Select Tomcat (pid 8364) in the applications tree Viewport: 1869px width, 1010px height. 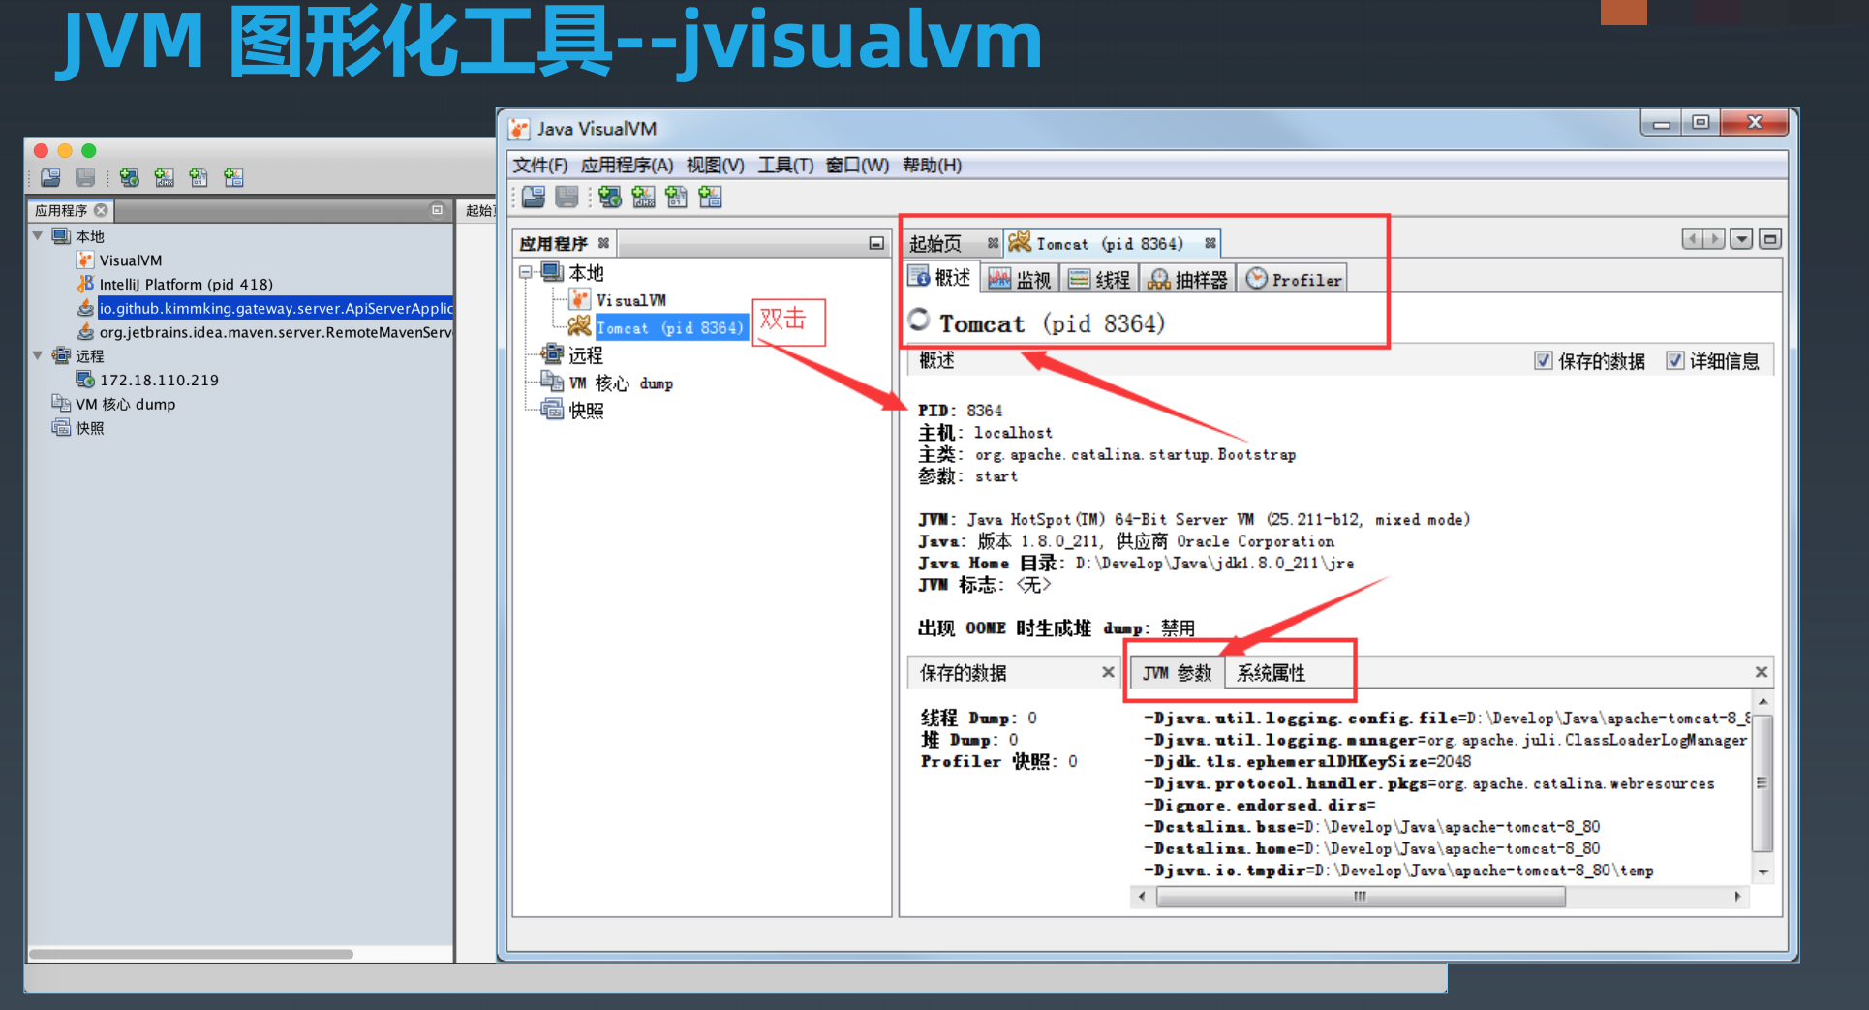tap(670, 328)
